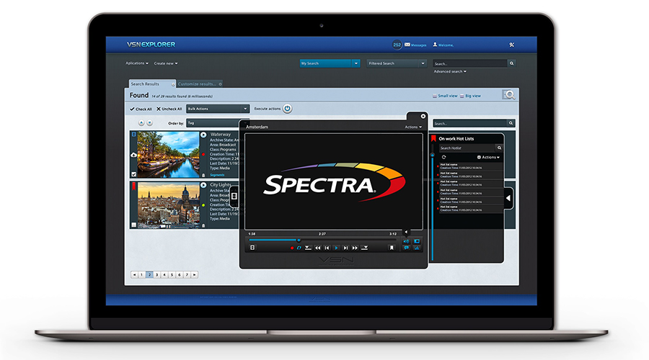
Task: Play the City Lights clip preview
Action: tap(203, 185)
